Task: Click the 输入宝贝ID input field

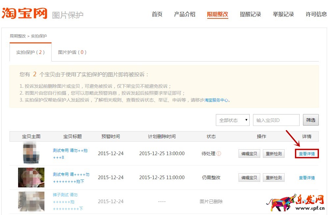Action: point(276,120)
